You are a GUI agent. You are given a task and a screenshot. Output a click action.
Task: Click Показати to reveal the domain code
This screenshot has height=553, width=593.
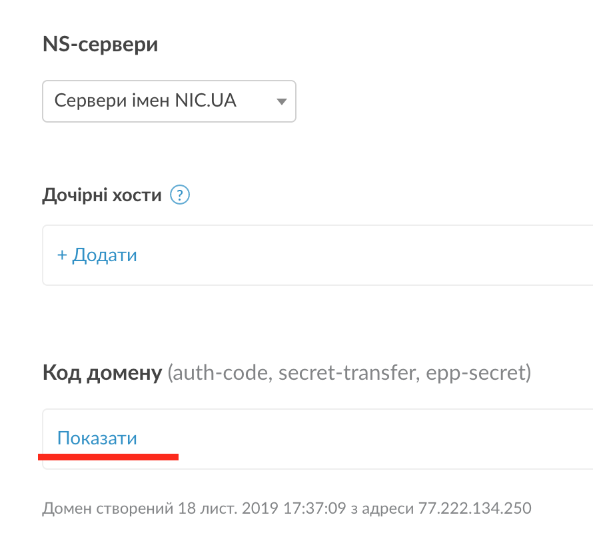[x=97, y=438]
